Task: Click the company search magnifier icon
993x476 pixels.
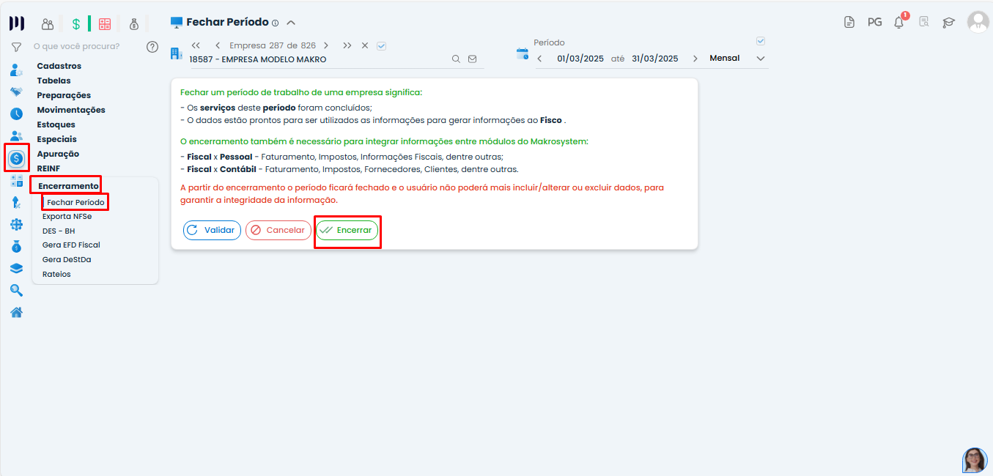Action: (x=456, y=59)
